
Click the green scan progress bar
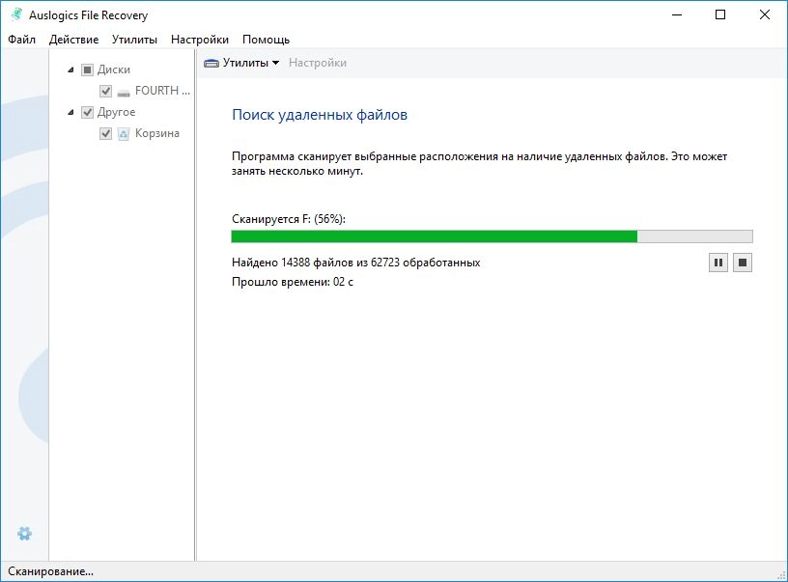click(x=492, y=236)
